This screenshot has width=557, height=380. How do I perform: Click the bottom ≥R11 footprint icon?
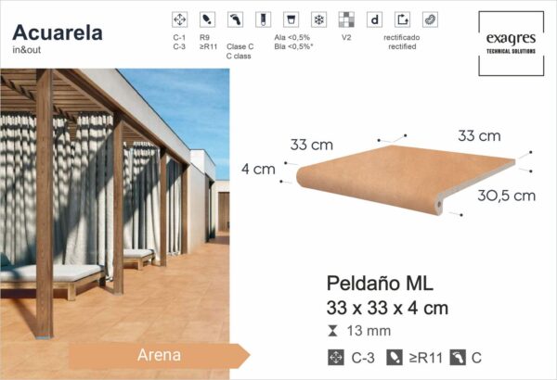pyautogui.click(x=395, y=357)
